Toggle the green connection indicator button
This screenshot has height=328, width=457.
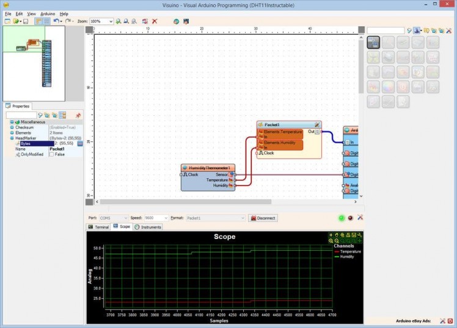(341, 218)
